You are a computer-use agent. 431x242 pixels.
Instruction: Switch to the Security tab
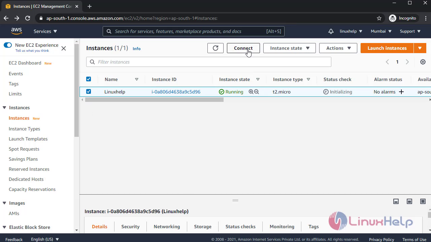pos(130,227)
